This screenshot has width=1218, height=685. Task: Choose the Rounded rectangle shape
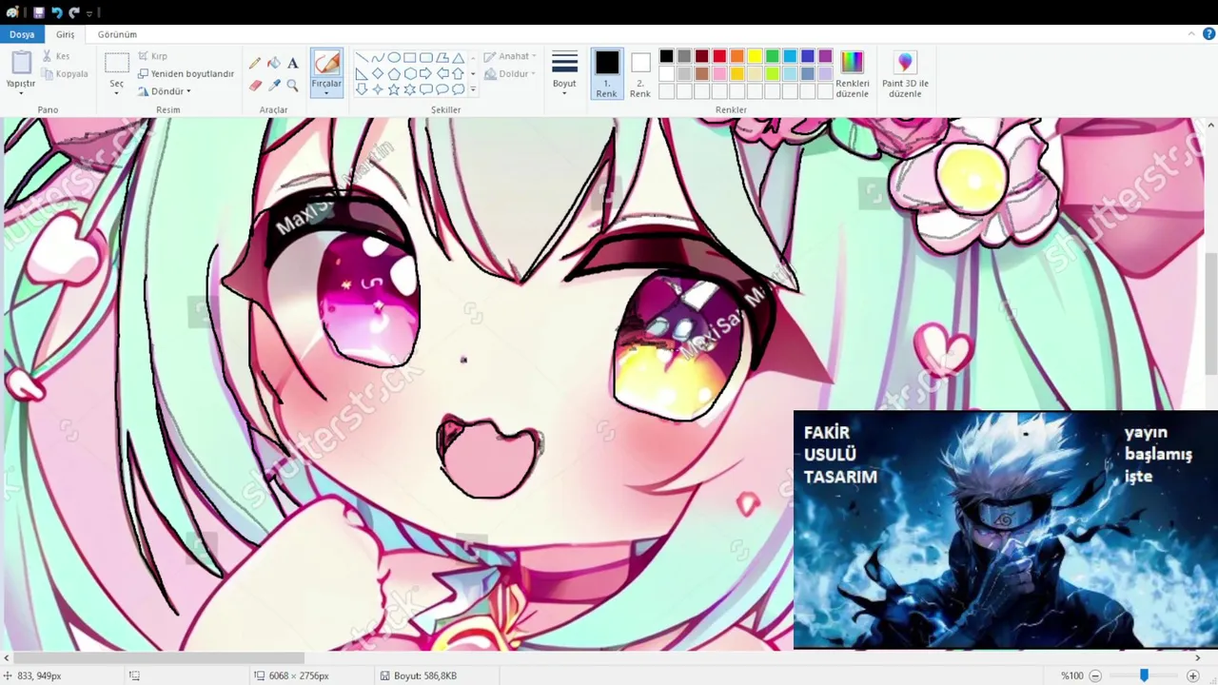pos(426,57)
